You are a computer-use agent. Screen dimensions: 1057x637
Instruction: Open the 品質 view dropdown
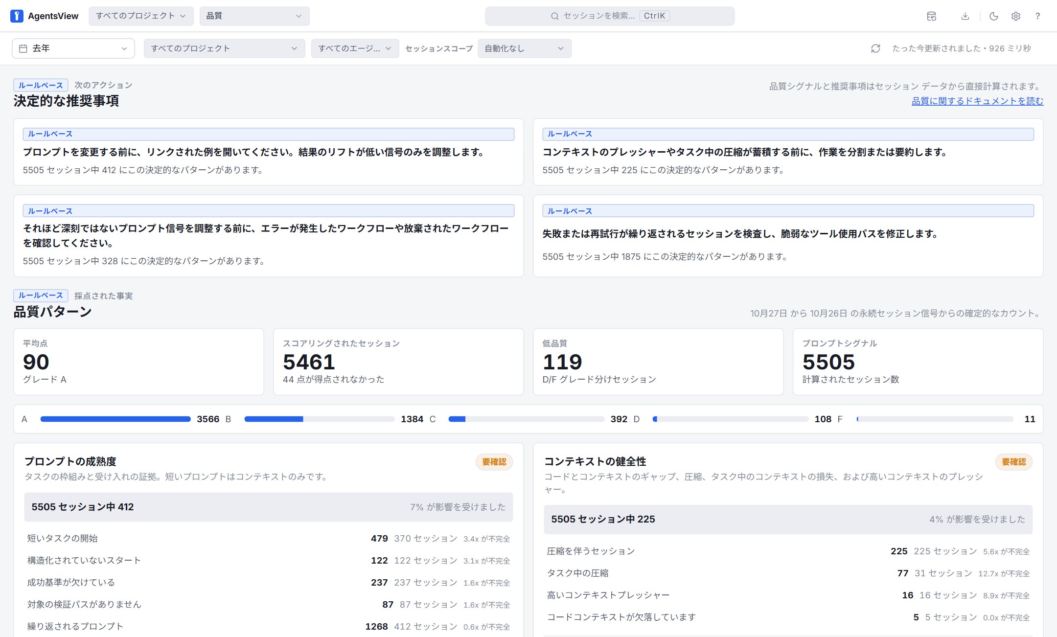254,16
